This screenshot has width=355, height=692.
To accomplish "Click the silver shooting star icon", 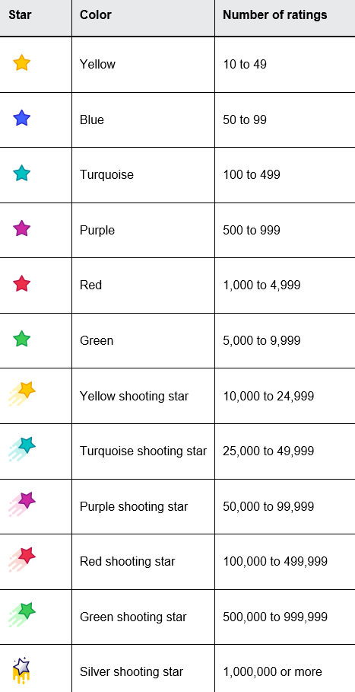I will coord(21,671).
